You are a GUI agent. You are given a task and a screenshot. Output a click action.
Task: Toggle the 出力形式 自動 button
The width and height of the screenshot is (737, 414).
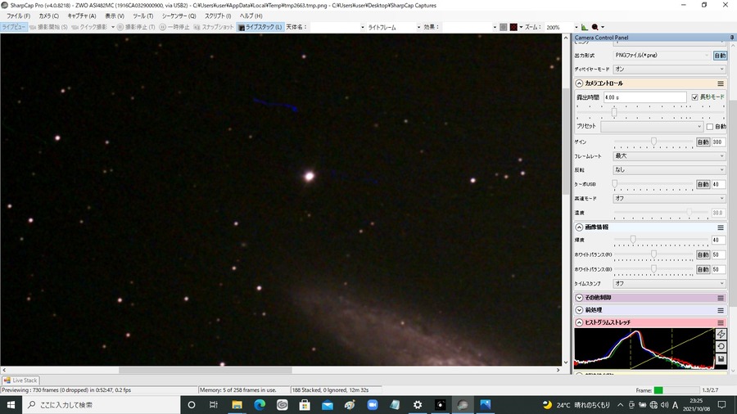coord(720,56)
